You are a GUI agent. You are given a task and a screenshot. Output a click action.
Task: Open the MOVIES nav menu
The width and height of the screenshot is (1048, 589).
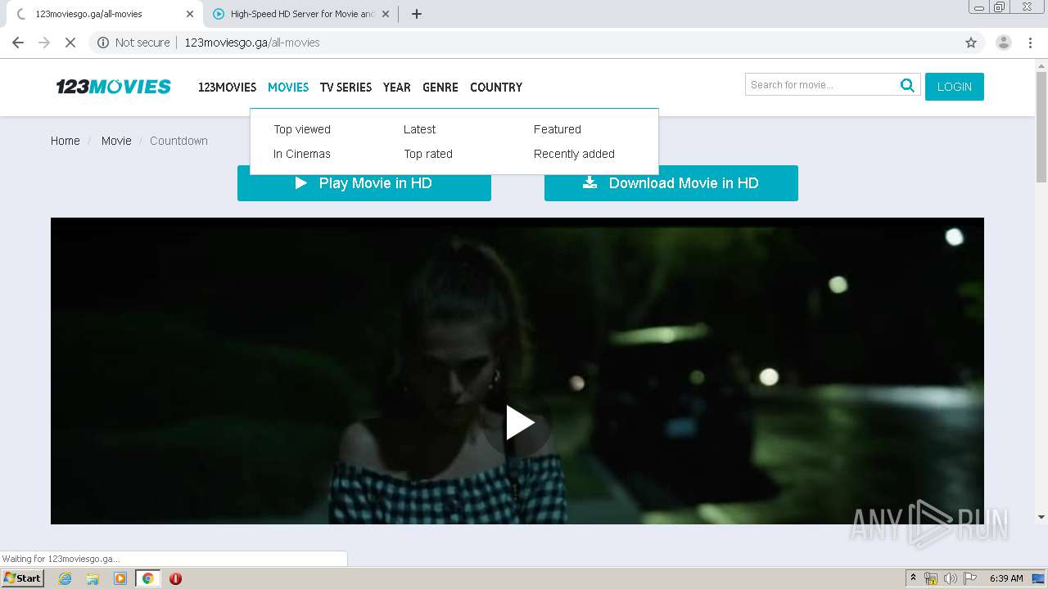pyautogui.click(x=288, y=88)
